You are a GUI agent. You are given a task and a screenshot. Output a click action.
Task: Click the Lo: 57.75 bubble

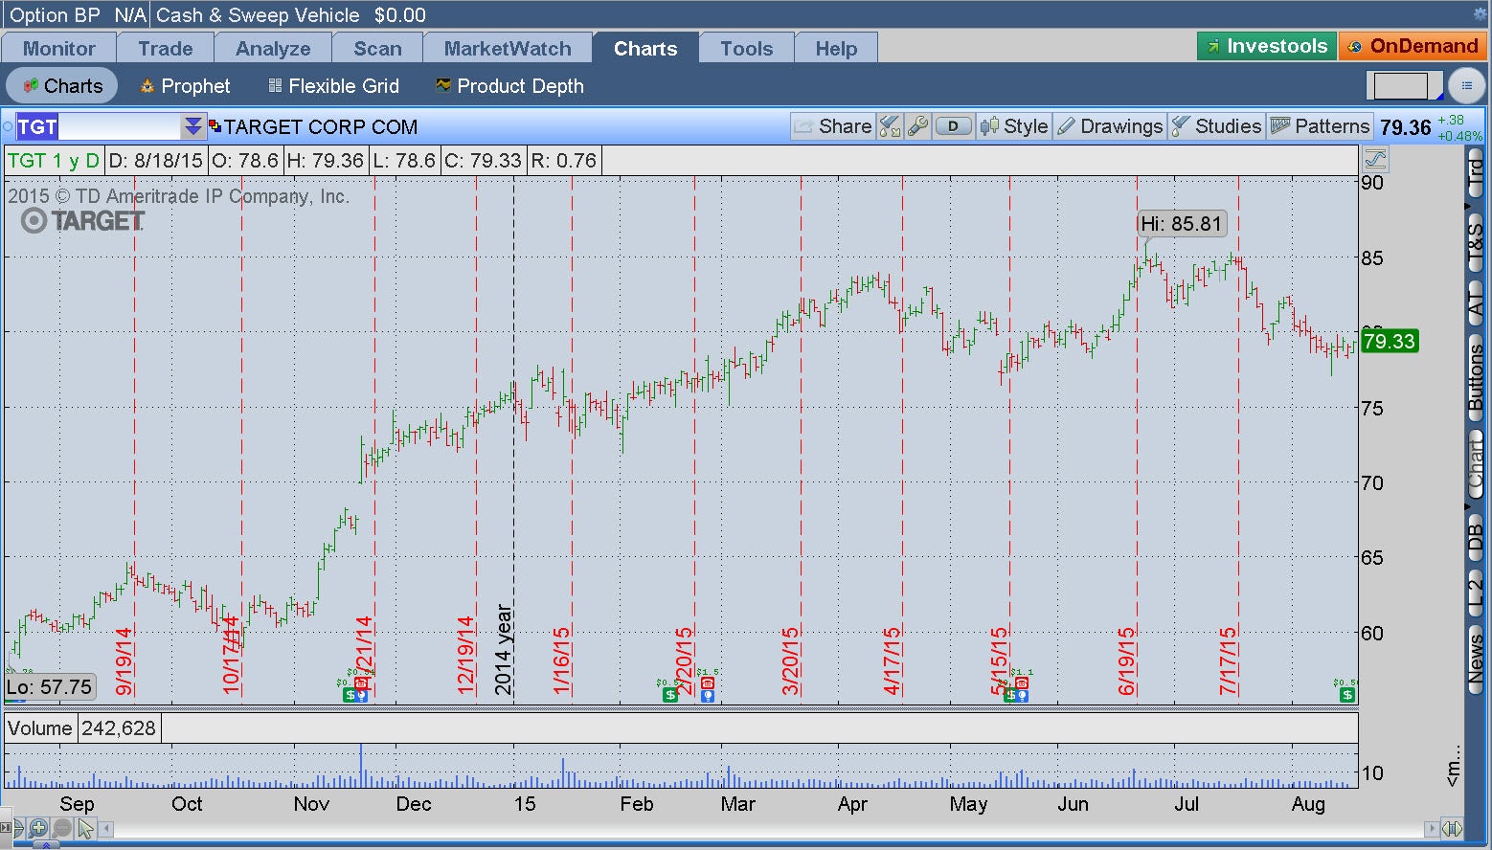49,687
